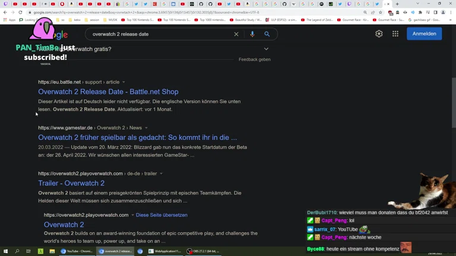Expand the Overwatch gratis question
456x256 pixels.
tap(266, 49)
